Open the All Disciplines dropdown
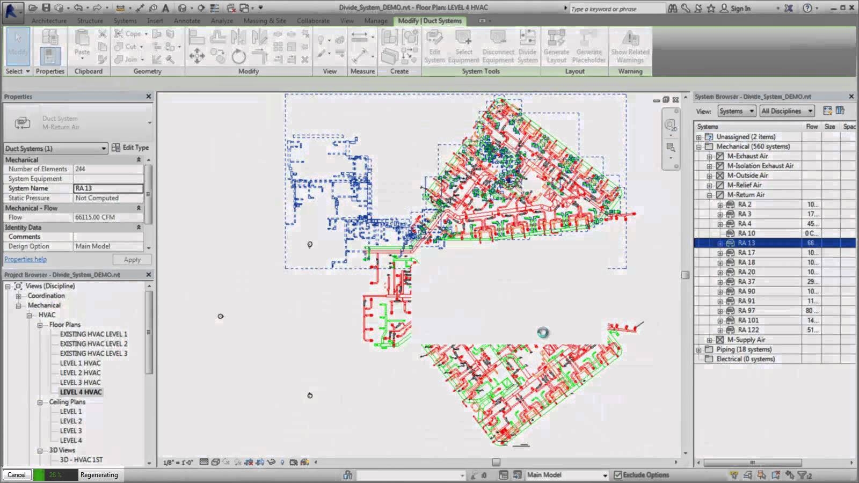859x483 pixels. [787, 111]
